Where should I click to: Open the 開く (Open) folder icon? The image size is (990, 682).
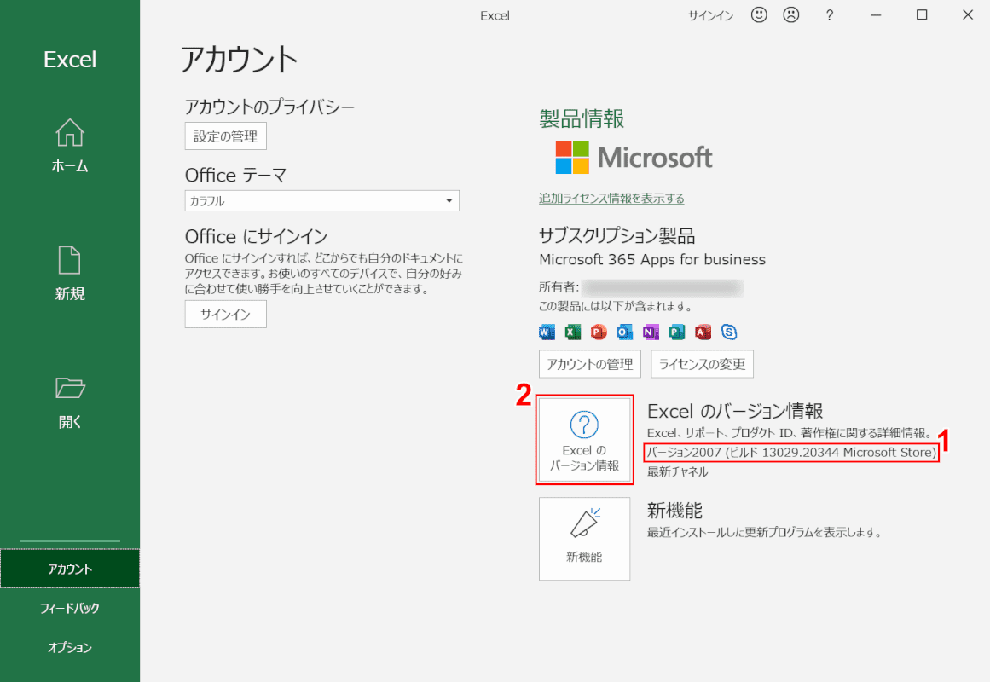click(x=69, y=388)
